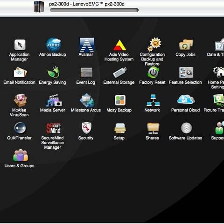Open Axis Video Hosting System
Screen dimensions: 224x224
point(119,45)
